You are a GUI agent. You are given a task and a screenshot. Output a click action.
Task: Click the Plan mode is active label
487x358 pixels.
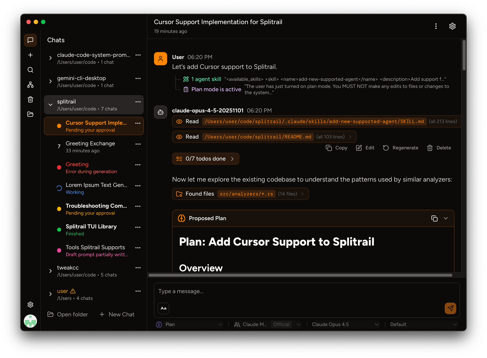(216, 89)
